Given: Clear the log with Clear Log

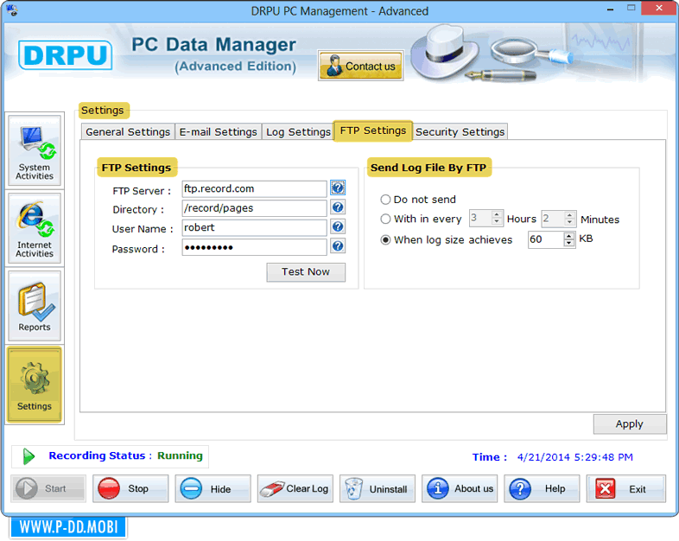Looking at the screenshot, I should point(295,488).
